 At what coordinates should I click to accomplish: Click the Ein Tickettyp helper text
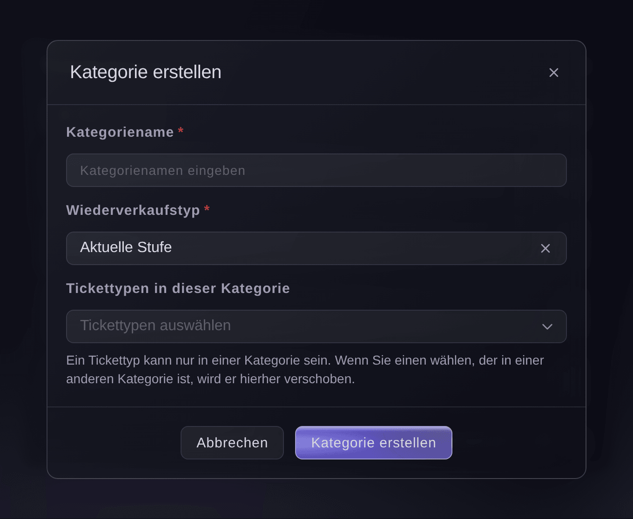(305, 370)
